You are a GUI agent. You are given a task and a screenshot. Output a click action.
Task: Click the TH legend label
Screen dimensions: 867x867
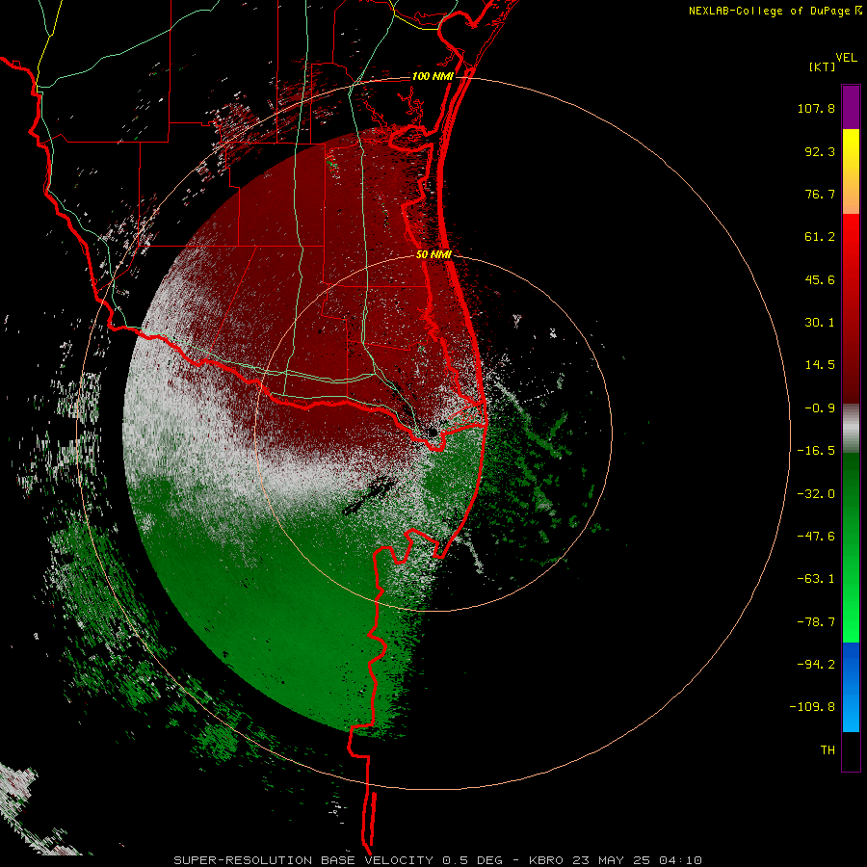click(x=828, y=750)
